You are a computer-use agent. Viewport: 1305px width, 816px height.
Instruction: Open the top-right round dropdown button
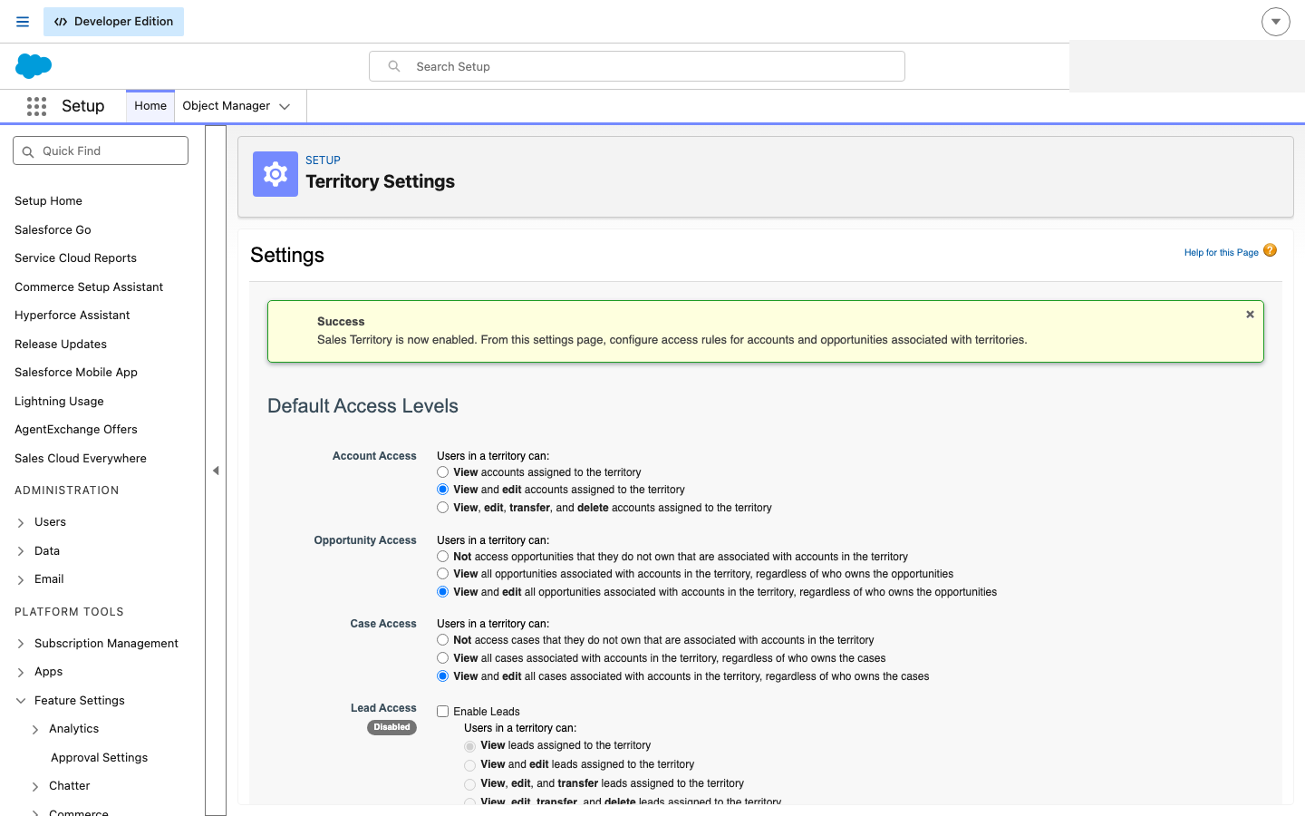pyautogui.click(x=1276, y=22)
